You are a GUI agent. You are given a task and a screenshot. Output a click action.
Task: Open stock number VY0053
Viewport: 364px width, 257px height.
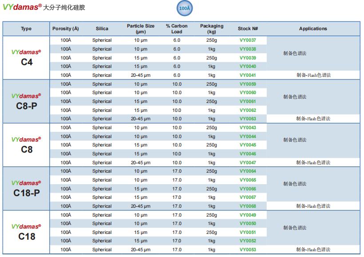(x=248, y=249)
